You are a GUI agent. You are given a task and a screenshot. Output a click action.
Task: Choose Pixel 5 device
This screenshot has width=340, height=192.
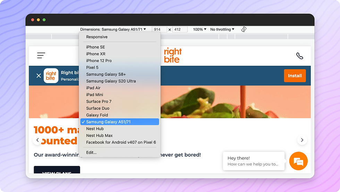coord(120,67)
